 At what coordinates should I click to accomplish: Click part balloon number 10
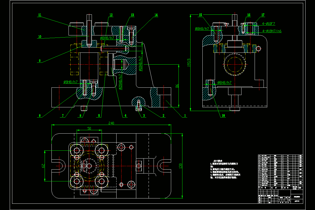click(40, 37)
